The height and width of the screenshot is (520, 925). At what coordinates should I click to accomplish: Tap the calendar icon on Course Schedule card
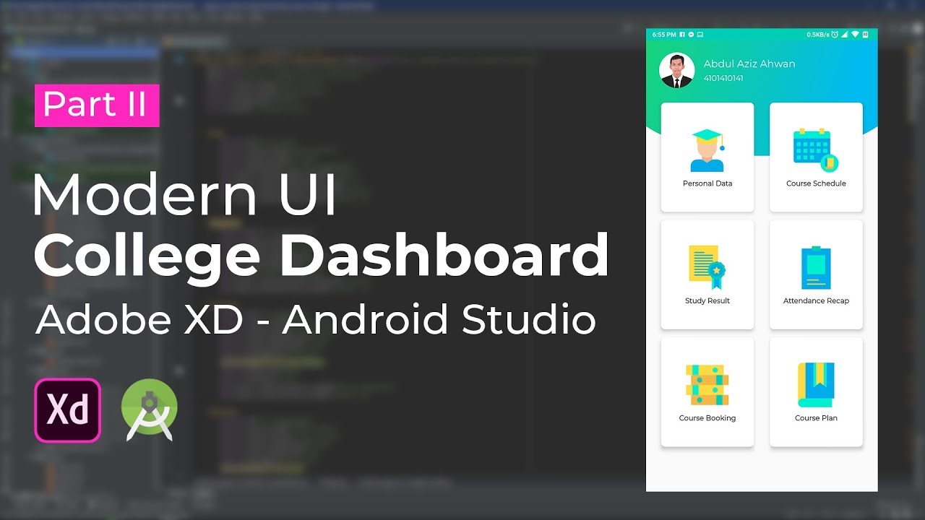[816, 150]
